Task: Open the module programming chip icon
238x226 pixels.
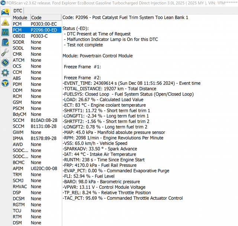Action: [x=5, y=62]
